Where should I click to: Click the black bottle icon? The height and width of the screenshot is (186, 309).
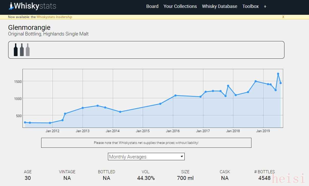(x=16, y=50)
